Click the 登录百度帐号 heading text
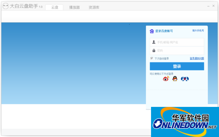The width and height of the screenshot is (219, 137). (164, 31)
